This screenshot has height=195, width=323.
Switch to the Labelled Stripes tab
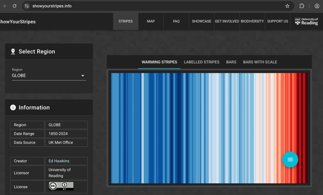(x=202, y=62)
